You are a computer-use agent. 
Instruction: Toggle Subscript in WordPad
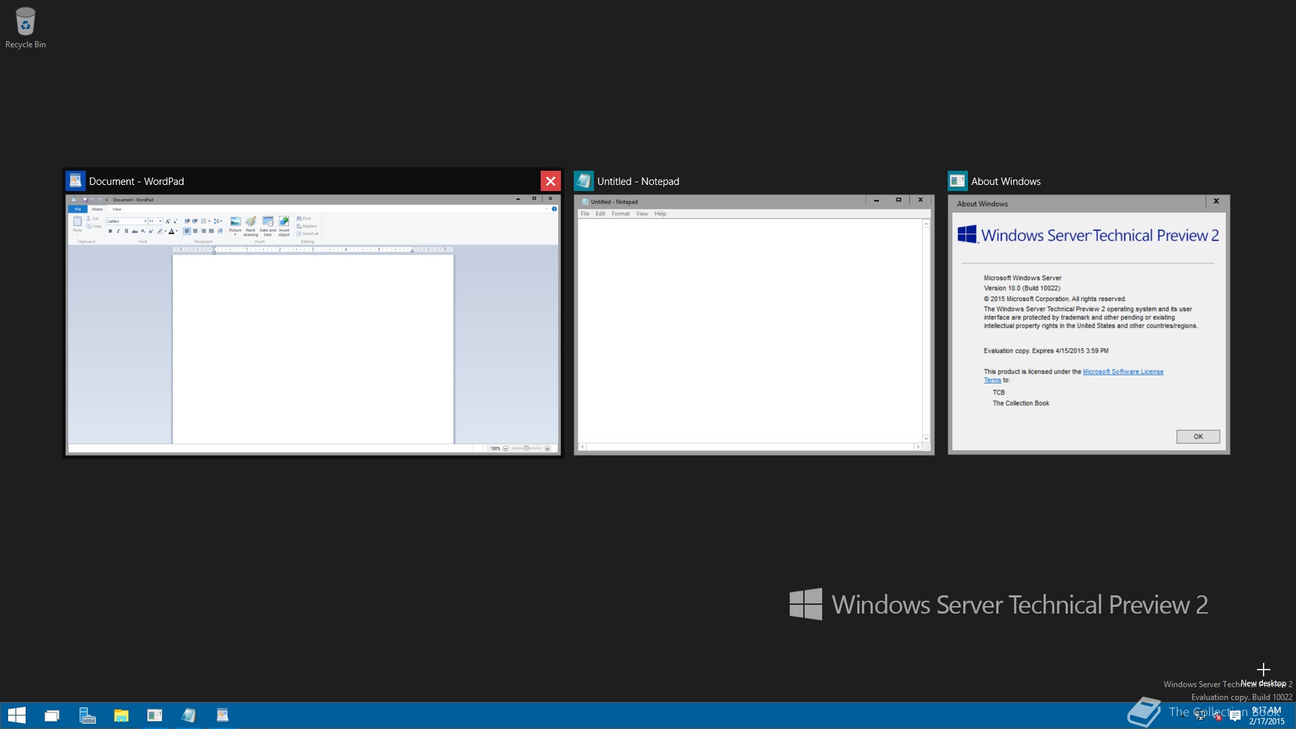143,231
